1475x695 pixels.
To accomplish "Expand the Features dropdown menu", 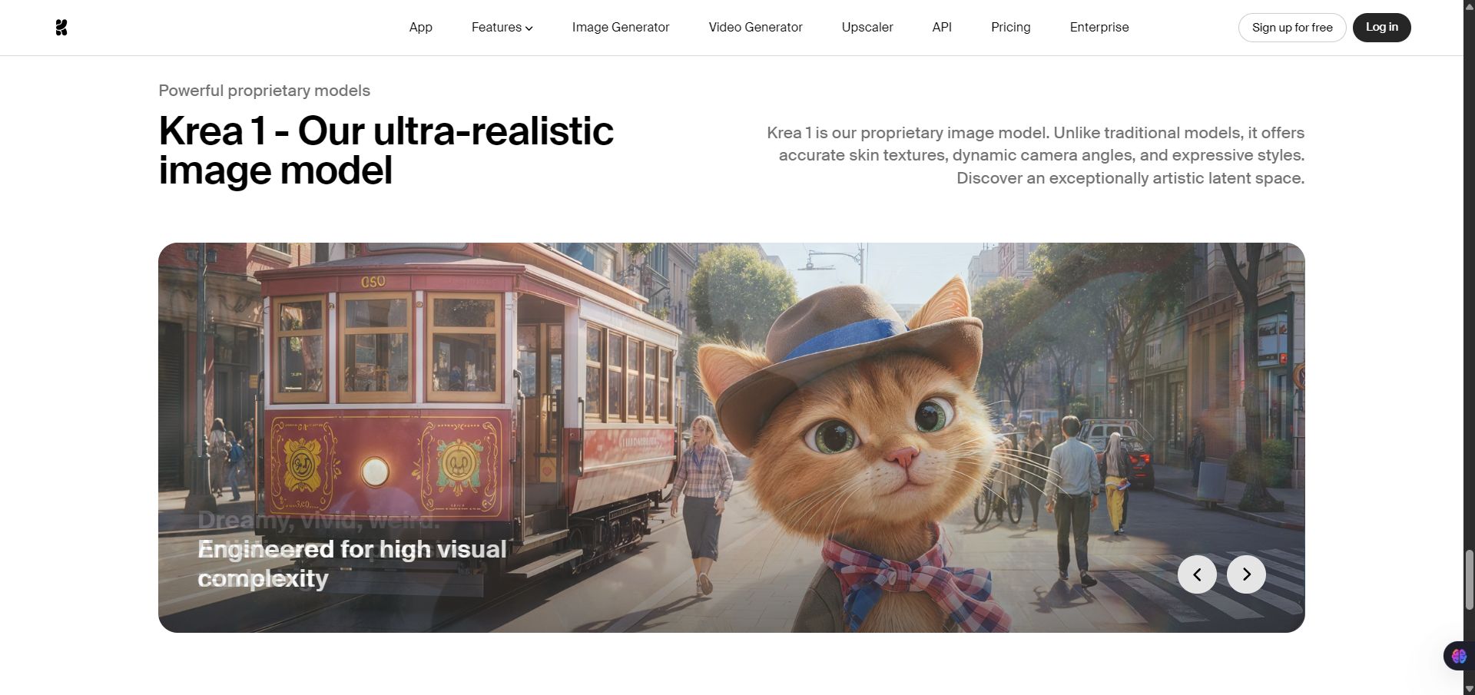I will pyautogui.click(x=502, y=28).
